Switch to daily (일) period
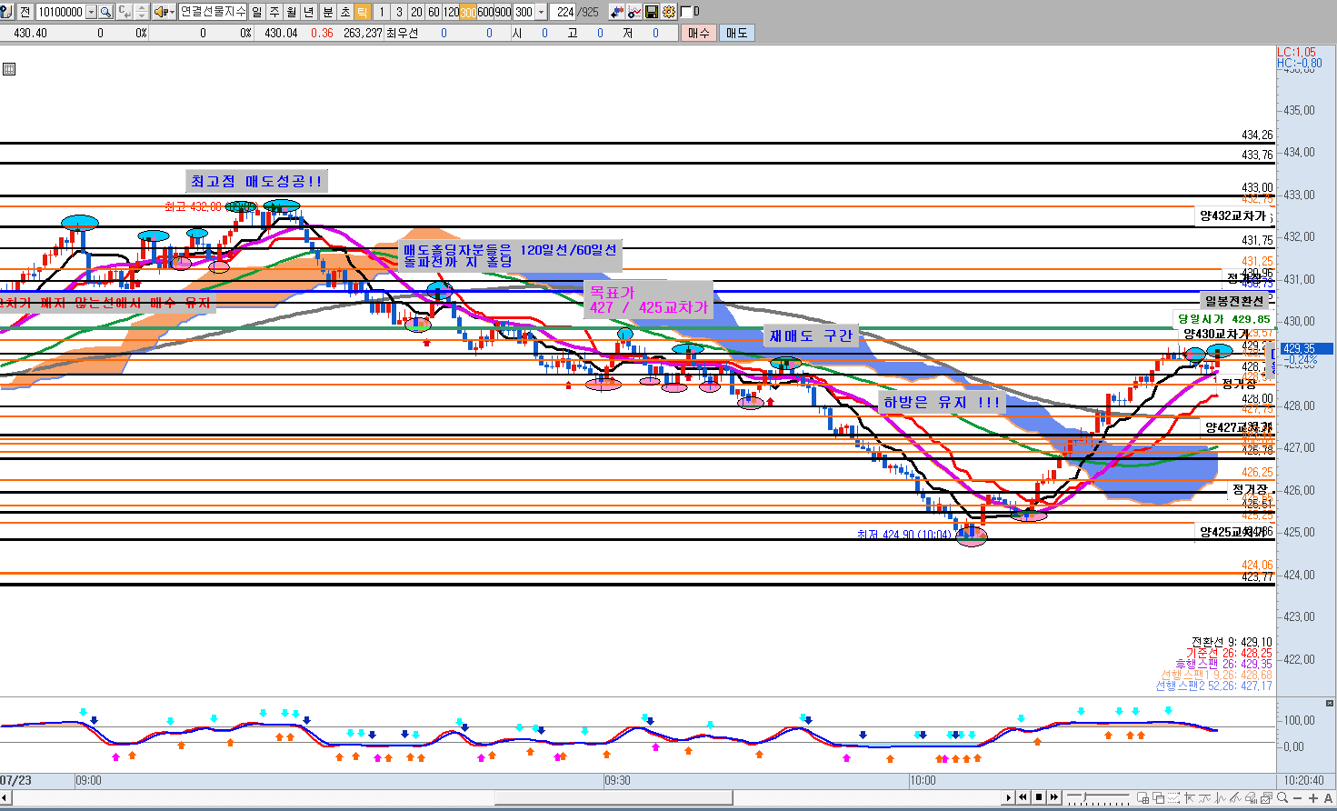 point(256,12)
